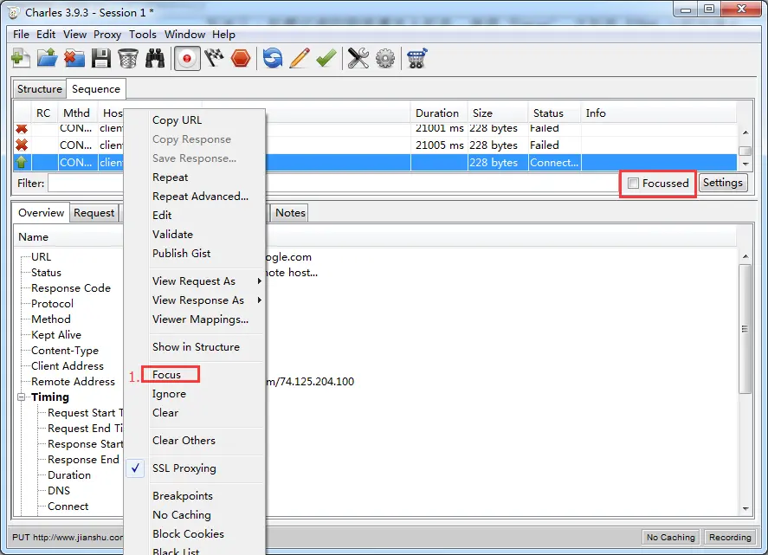The height and width of the screenshot is (555, 768).
Task: Open the View menu
Action: coord(74,35)
